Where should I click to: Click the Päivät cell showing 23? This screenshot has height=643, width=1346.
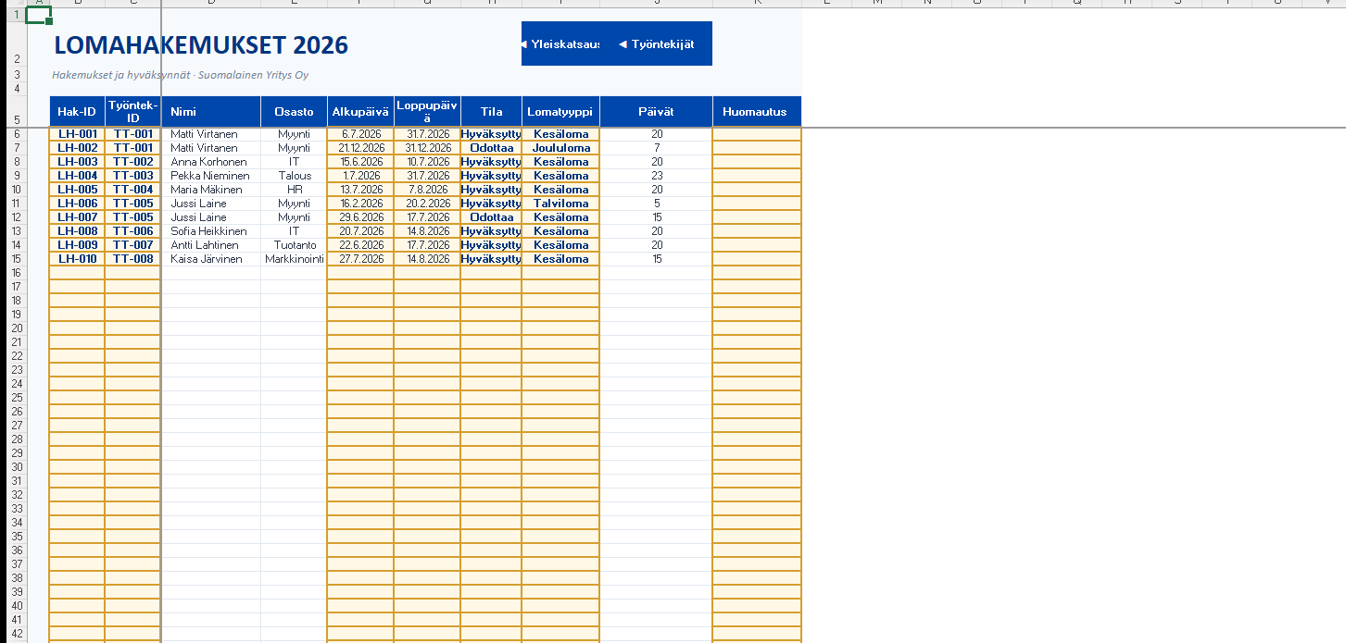pyautogui.click(x=656, y=176)
